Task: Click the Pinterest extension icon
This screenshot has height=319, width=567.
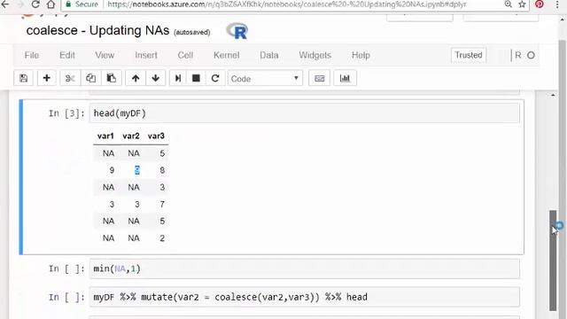Action: [x=540, y=4]
